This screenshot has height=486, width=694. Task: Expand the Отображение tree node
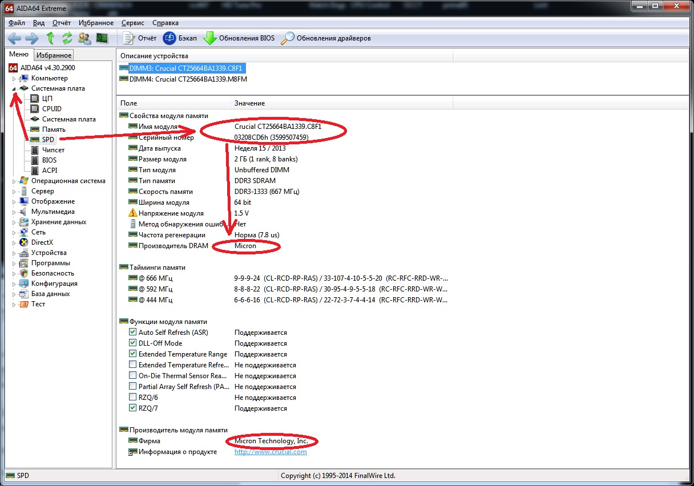(14, 202)
